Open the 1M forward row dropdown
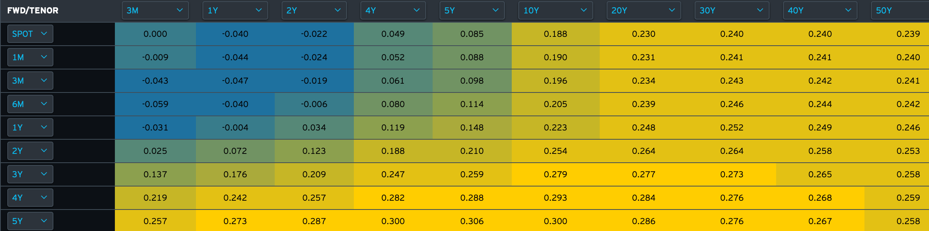Image resolution: width=929 pixels, height=231 pixels. [x=30, y=57]
